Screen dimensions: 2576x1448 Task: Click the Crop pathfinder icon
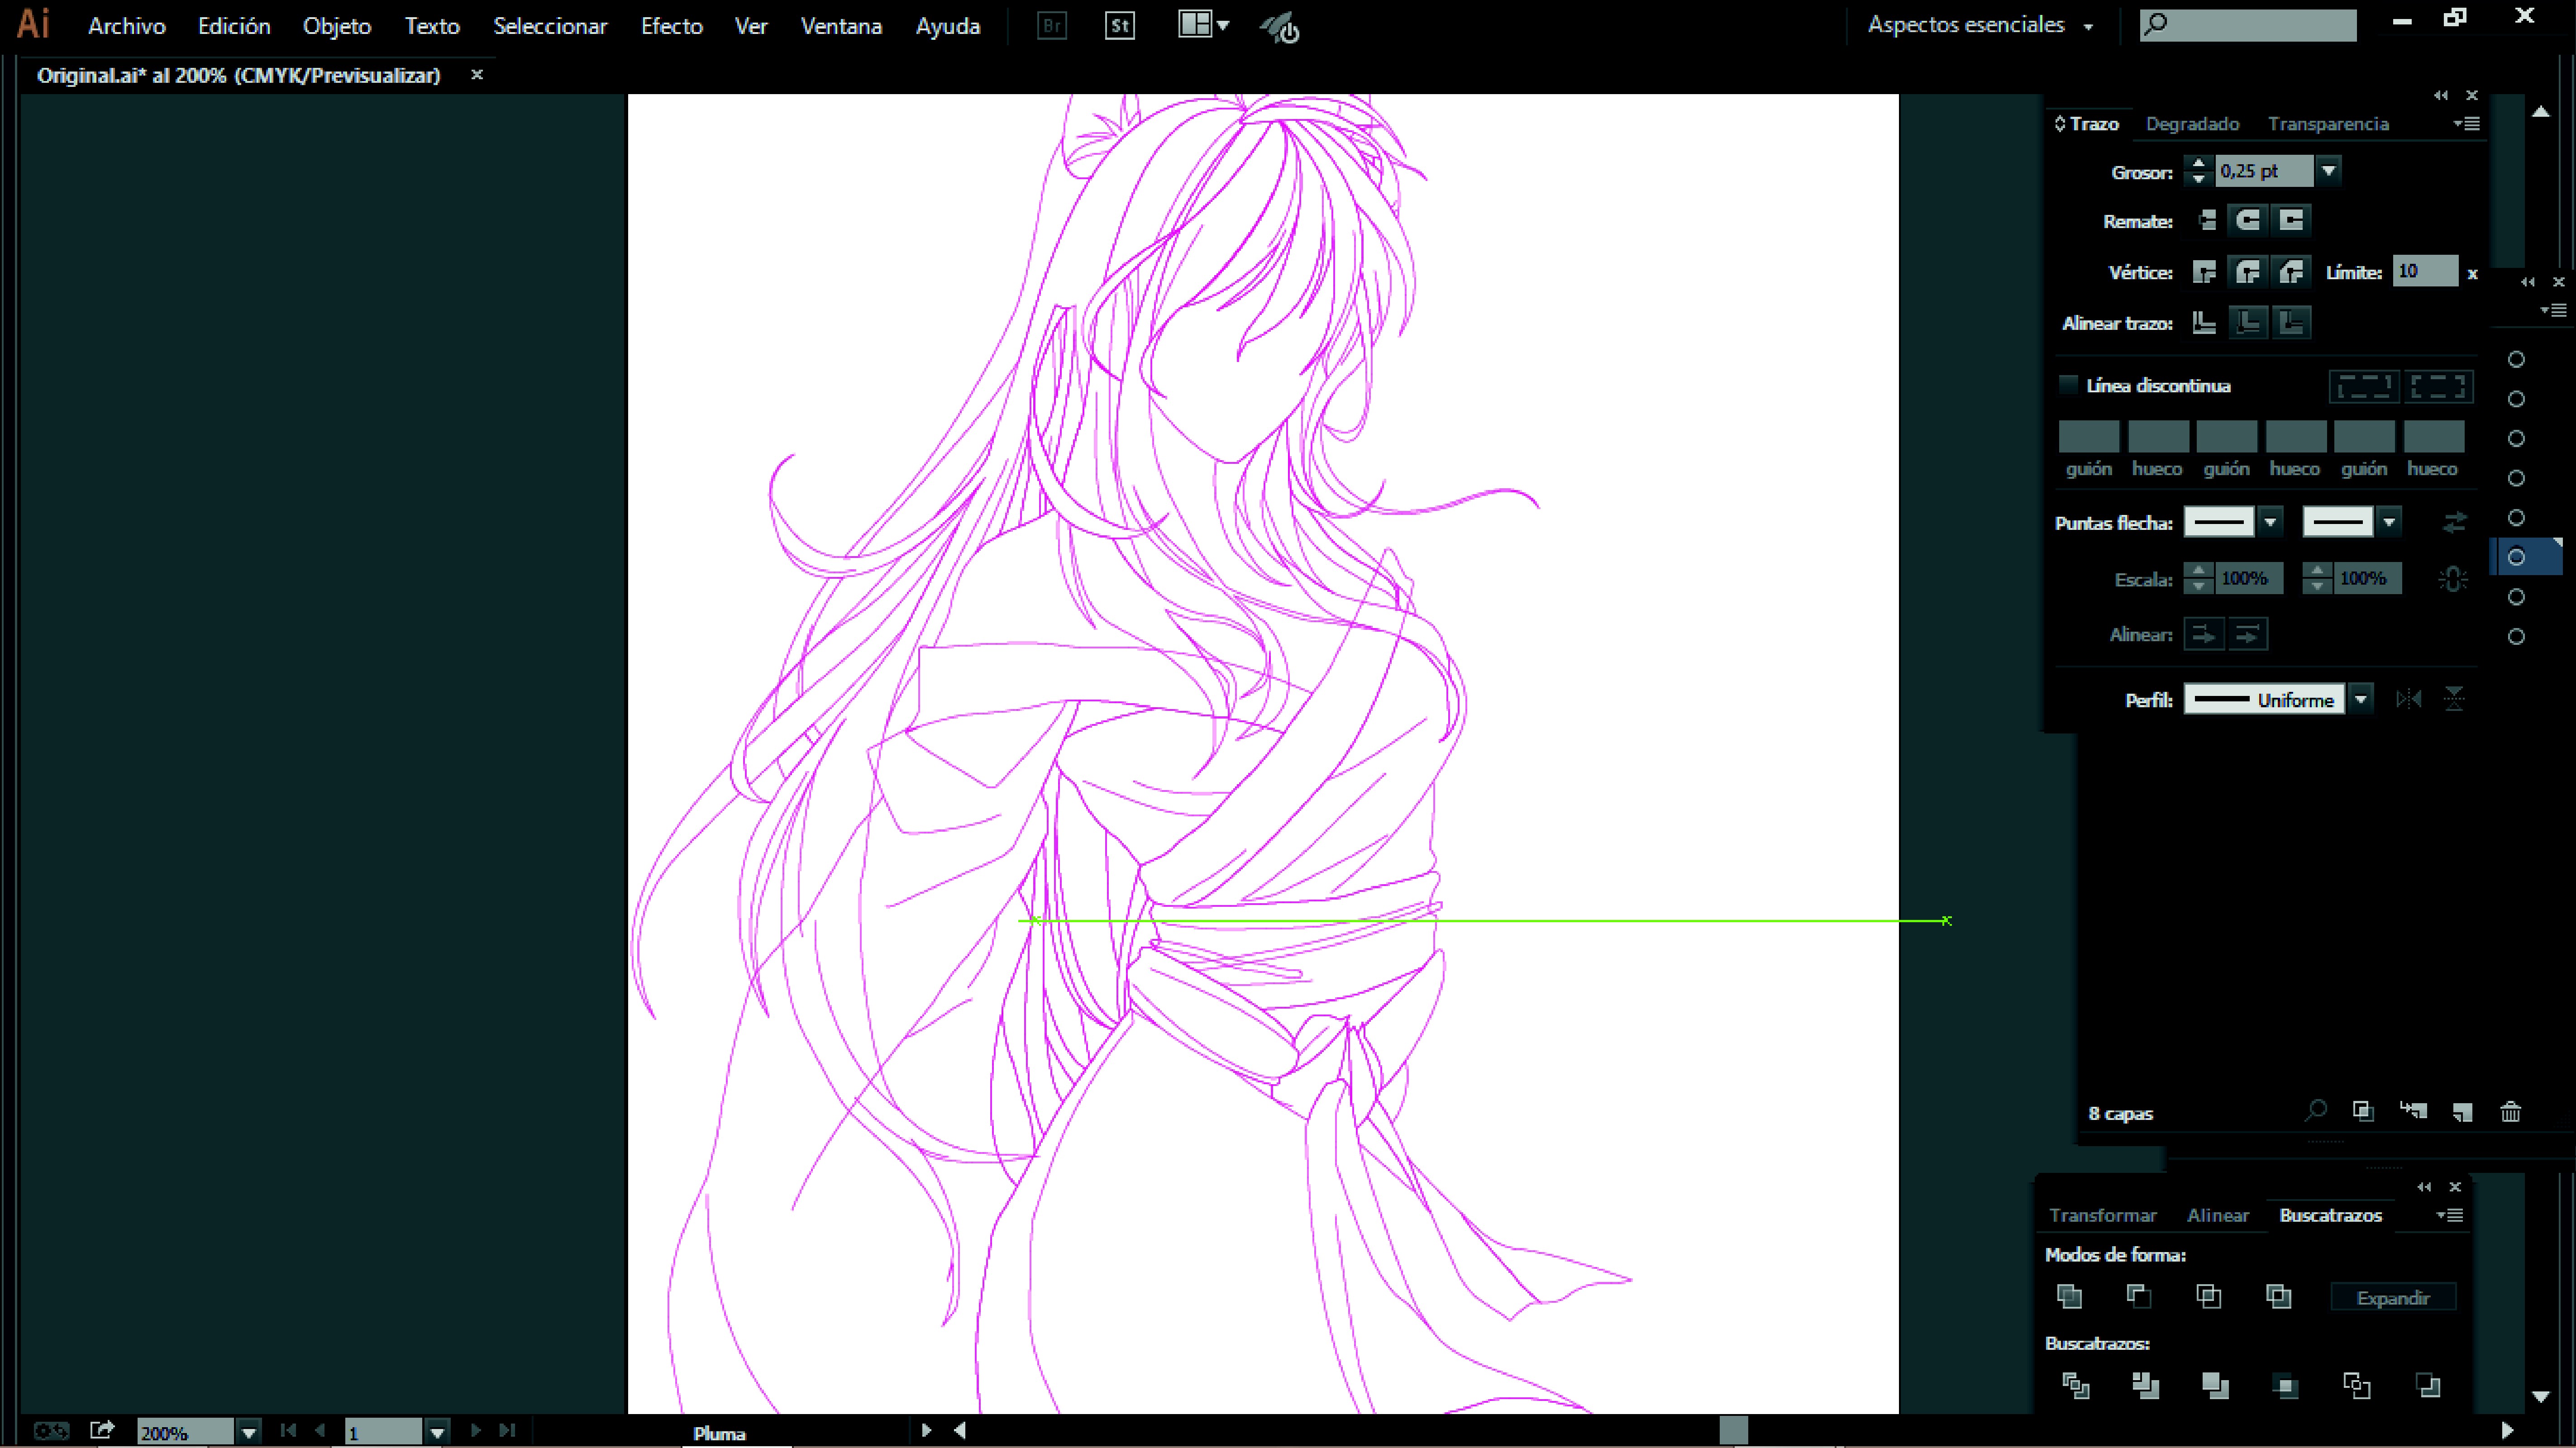click(x=2285, y=1385)
